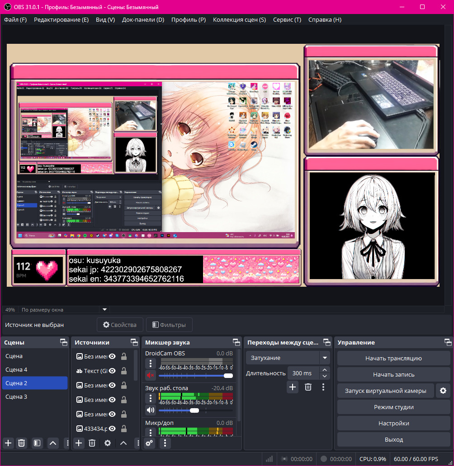Open the Профиль menu
Screen dimensions: 454x466
(189, 19)
